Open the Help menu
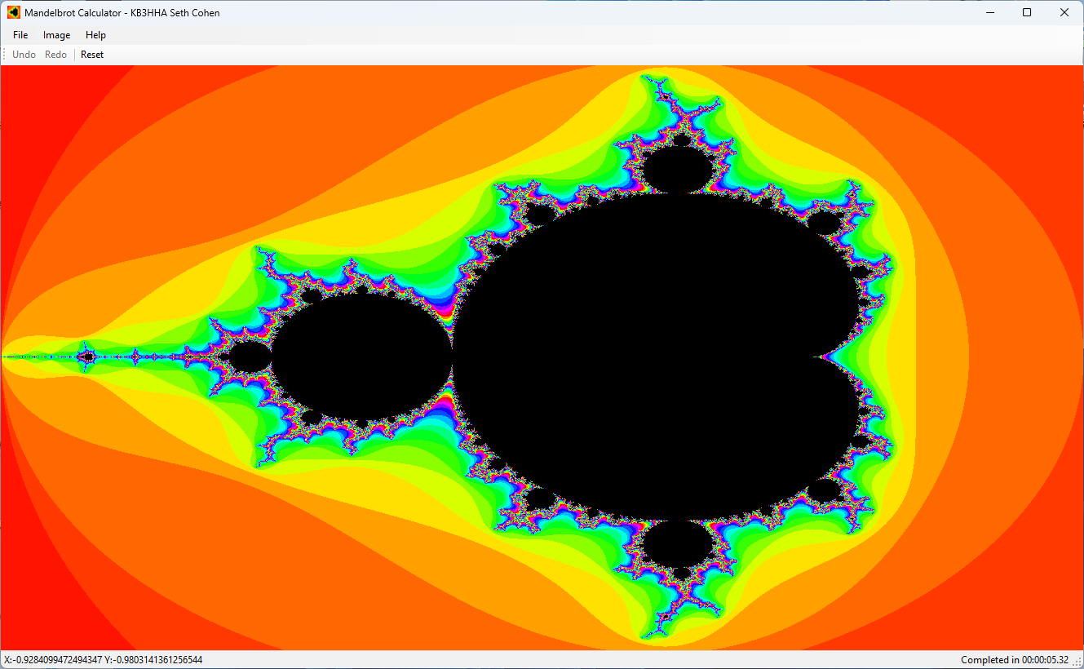The height and width of the screenshot is (669, 1084). tap(95, 35)
